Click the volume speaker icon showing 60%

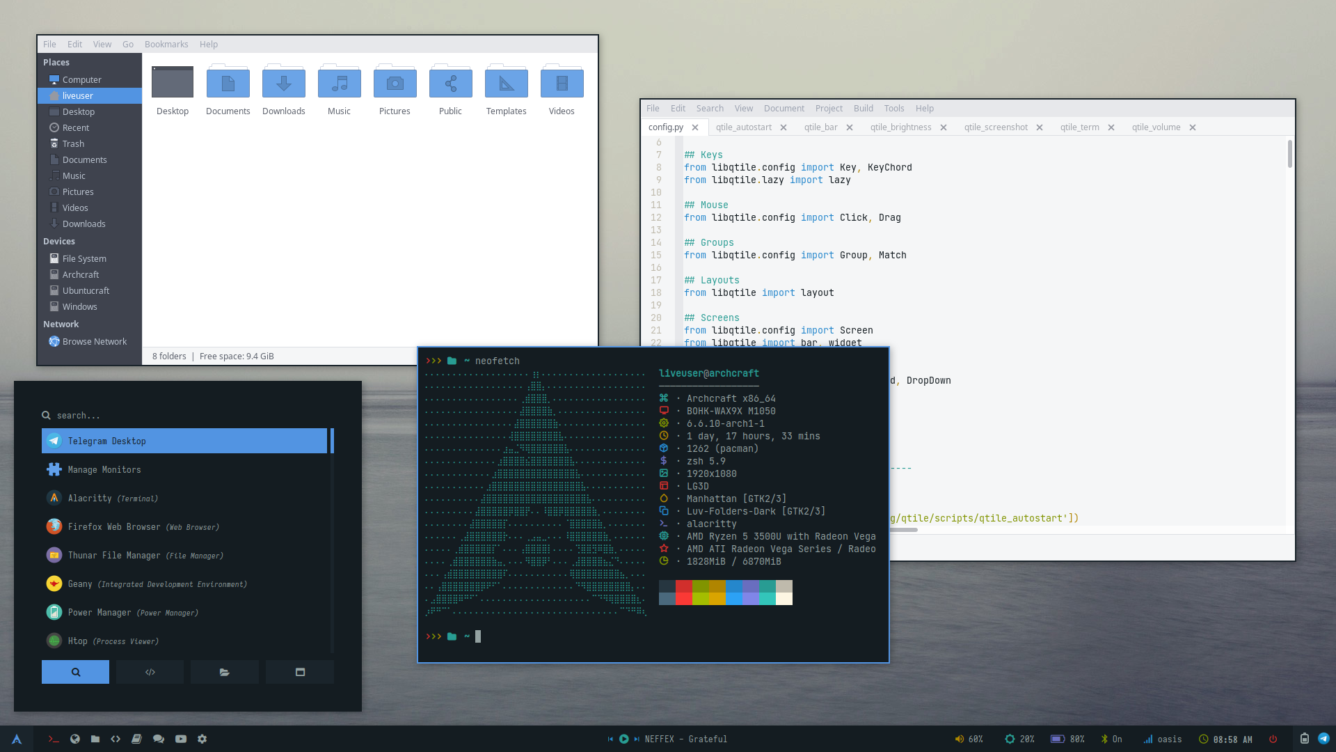(959, 739)
